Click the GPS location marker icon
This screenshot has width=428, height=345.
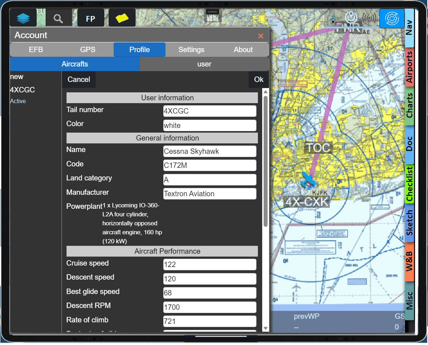tap(350, 17)
